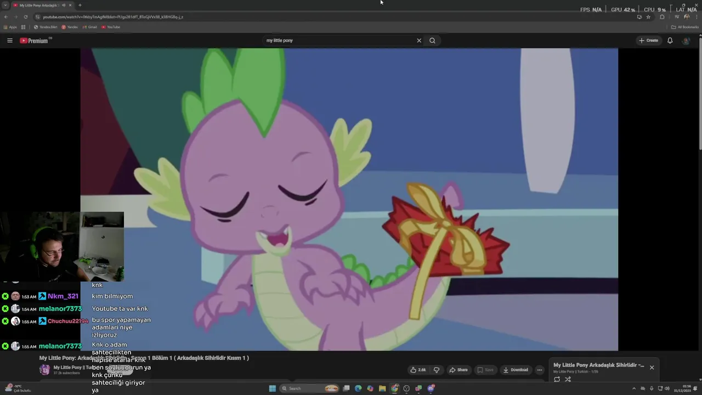Screen dimensions: 702x395
Task: Close the My Little Pony browser tab
Action: point(70,5)
